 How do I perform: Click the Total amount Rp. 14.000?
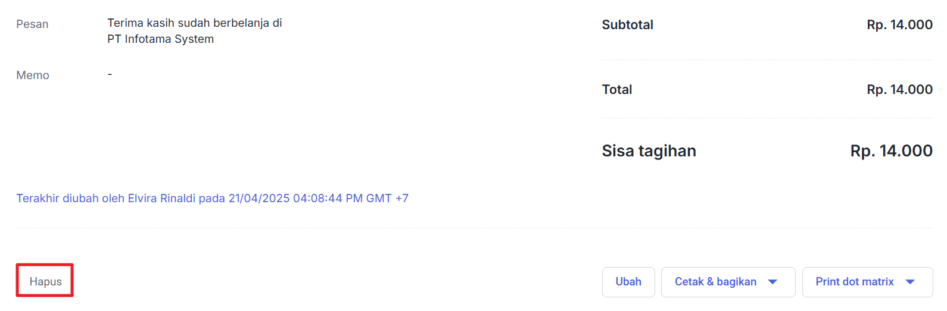tap(899, 90)
